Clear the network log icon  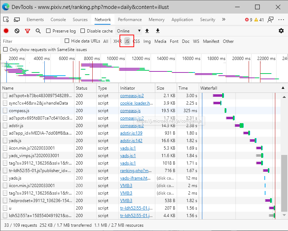coord(17,31)
